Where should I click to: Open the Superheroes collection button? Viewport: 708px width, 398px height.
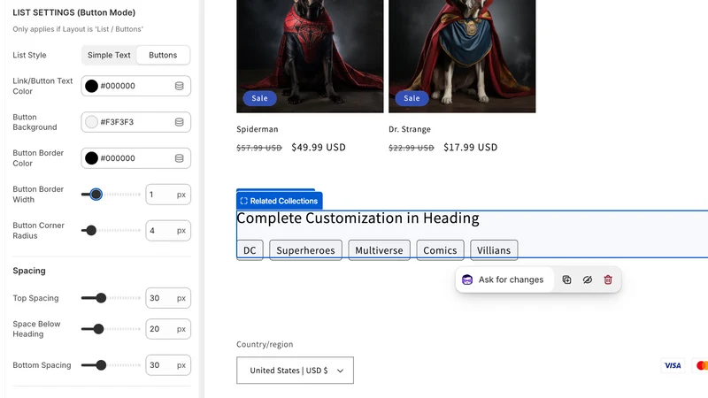[x=305, y=250]
